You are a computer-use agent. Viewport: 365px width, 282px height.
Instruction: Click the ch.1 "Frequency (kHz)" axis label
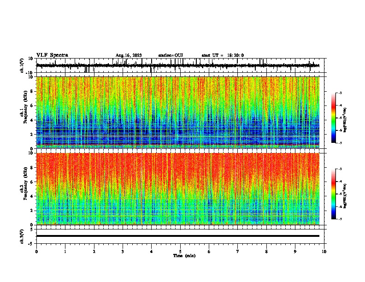(x=25, y=107)
